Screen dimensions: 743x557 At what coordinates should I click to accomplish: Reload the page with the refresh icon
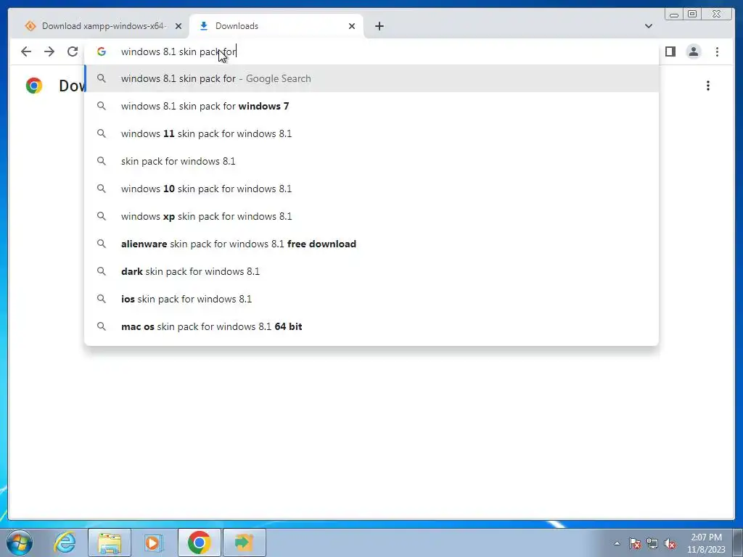[73, 51]
